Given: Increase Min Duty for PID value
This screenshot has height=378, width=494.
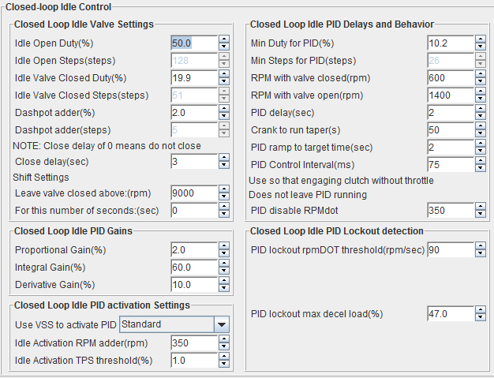Looking at the screenshot, I should 481,39.
